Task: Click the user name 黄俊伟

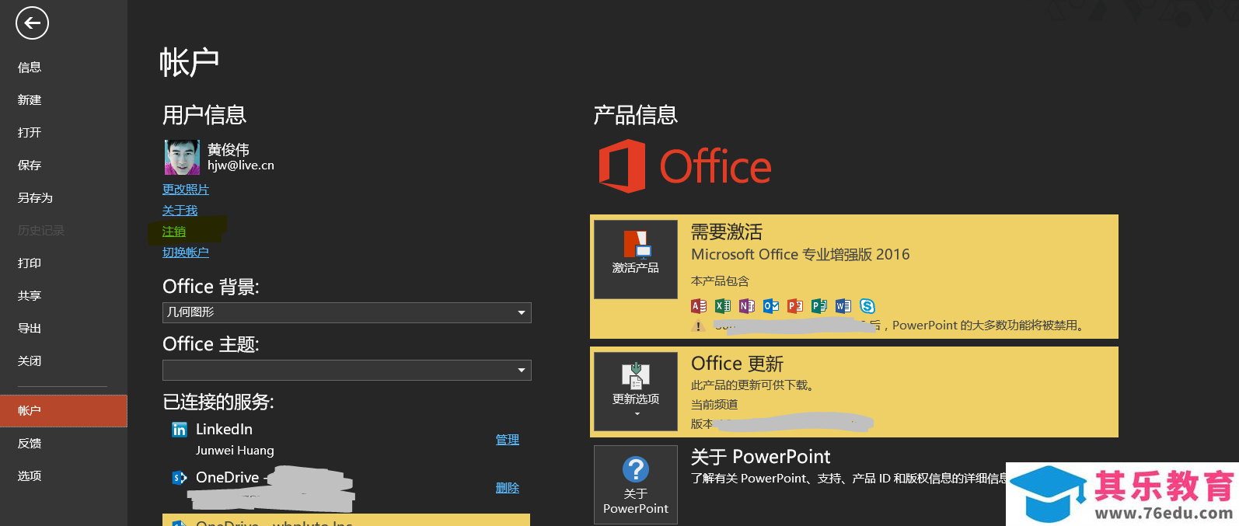Action: pyautogui.click(x=229, y=149)
